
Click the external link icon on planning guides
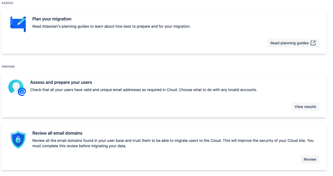[313, 43]
